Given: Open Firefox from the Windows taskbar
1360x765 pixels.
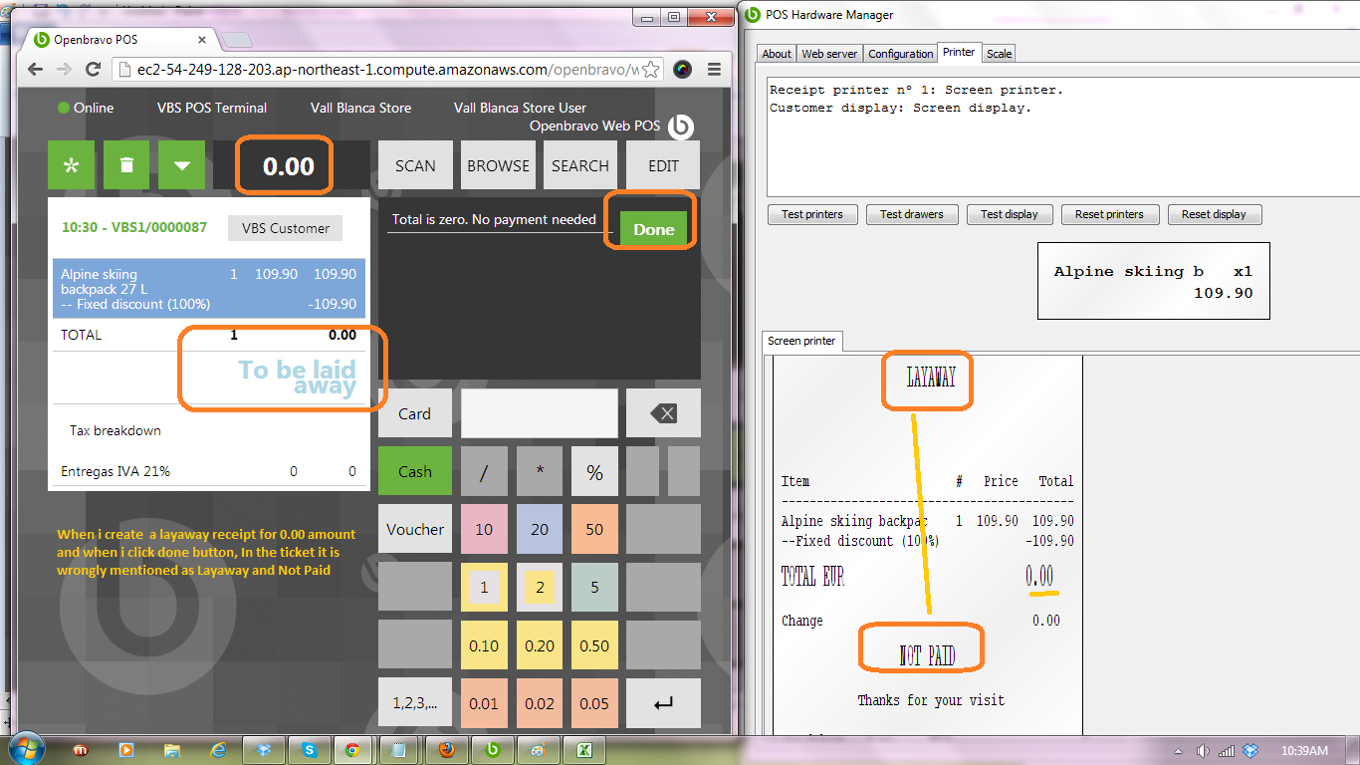Looking at the screenshot, I should click(x=447, y=750).
